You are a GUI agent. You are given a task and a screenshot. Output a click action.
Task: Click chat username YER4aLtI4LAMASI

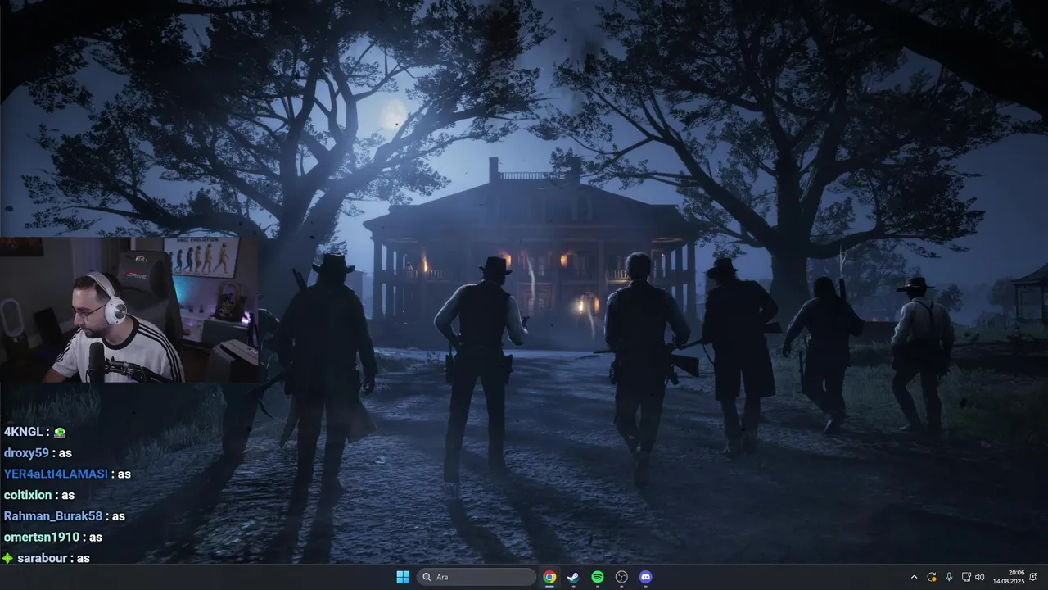pos(56,474)
